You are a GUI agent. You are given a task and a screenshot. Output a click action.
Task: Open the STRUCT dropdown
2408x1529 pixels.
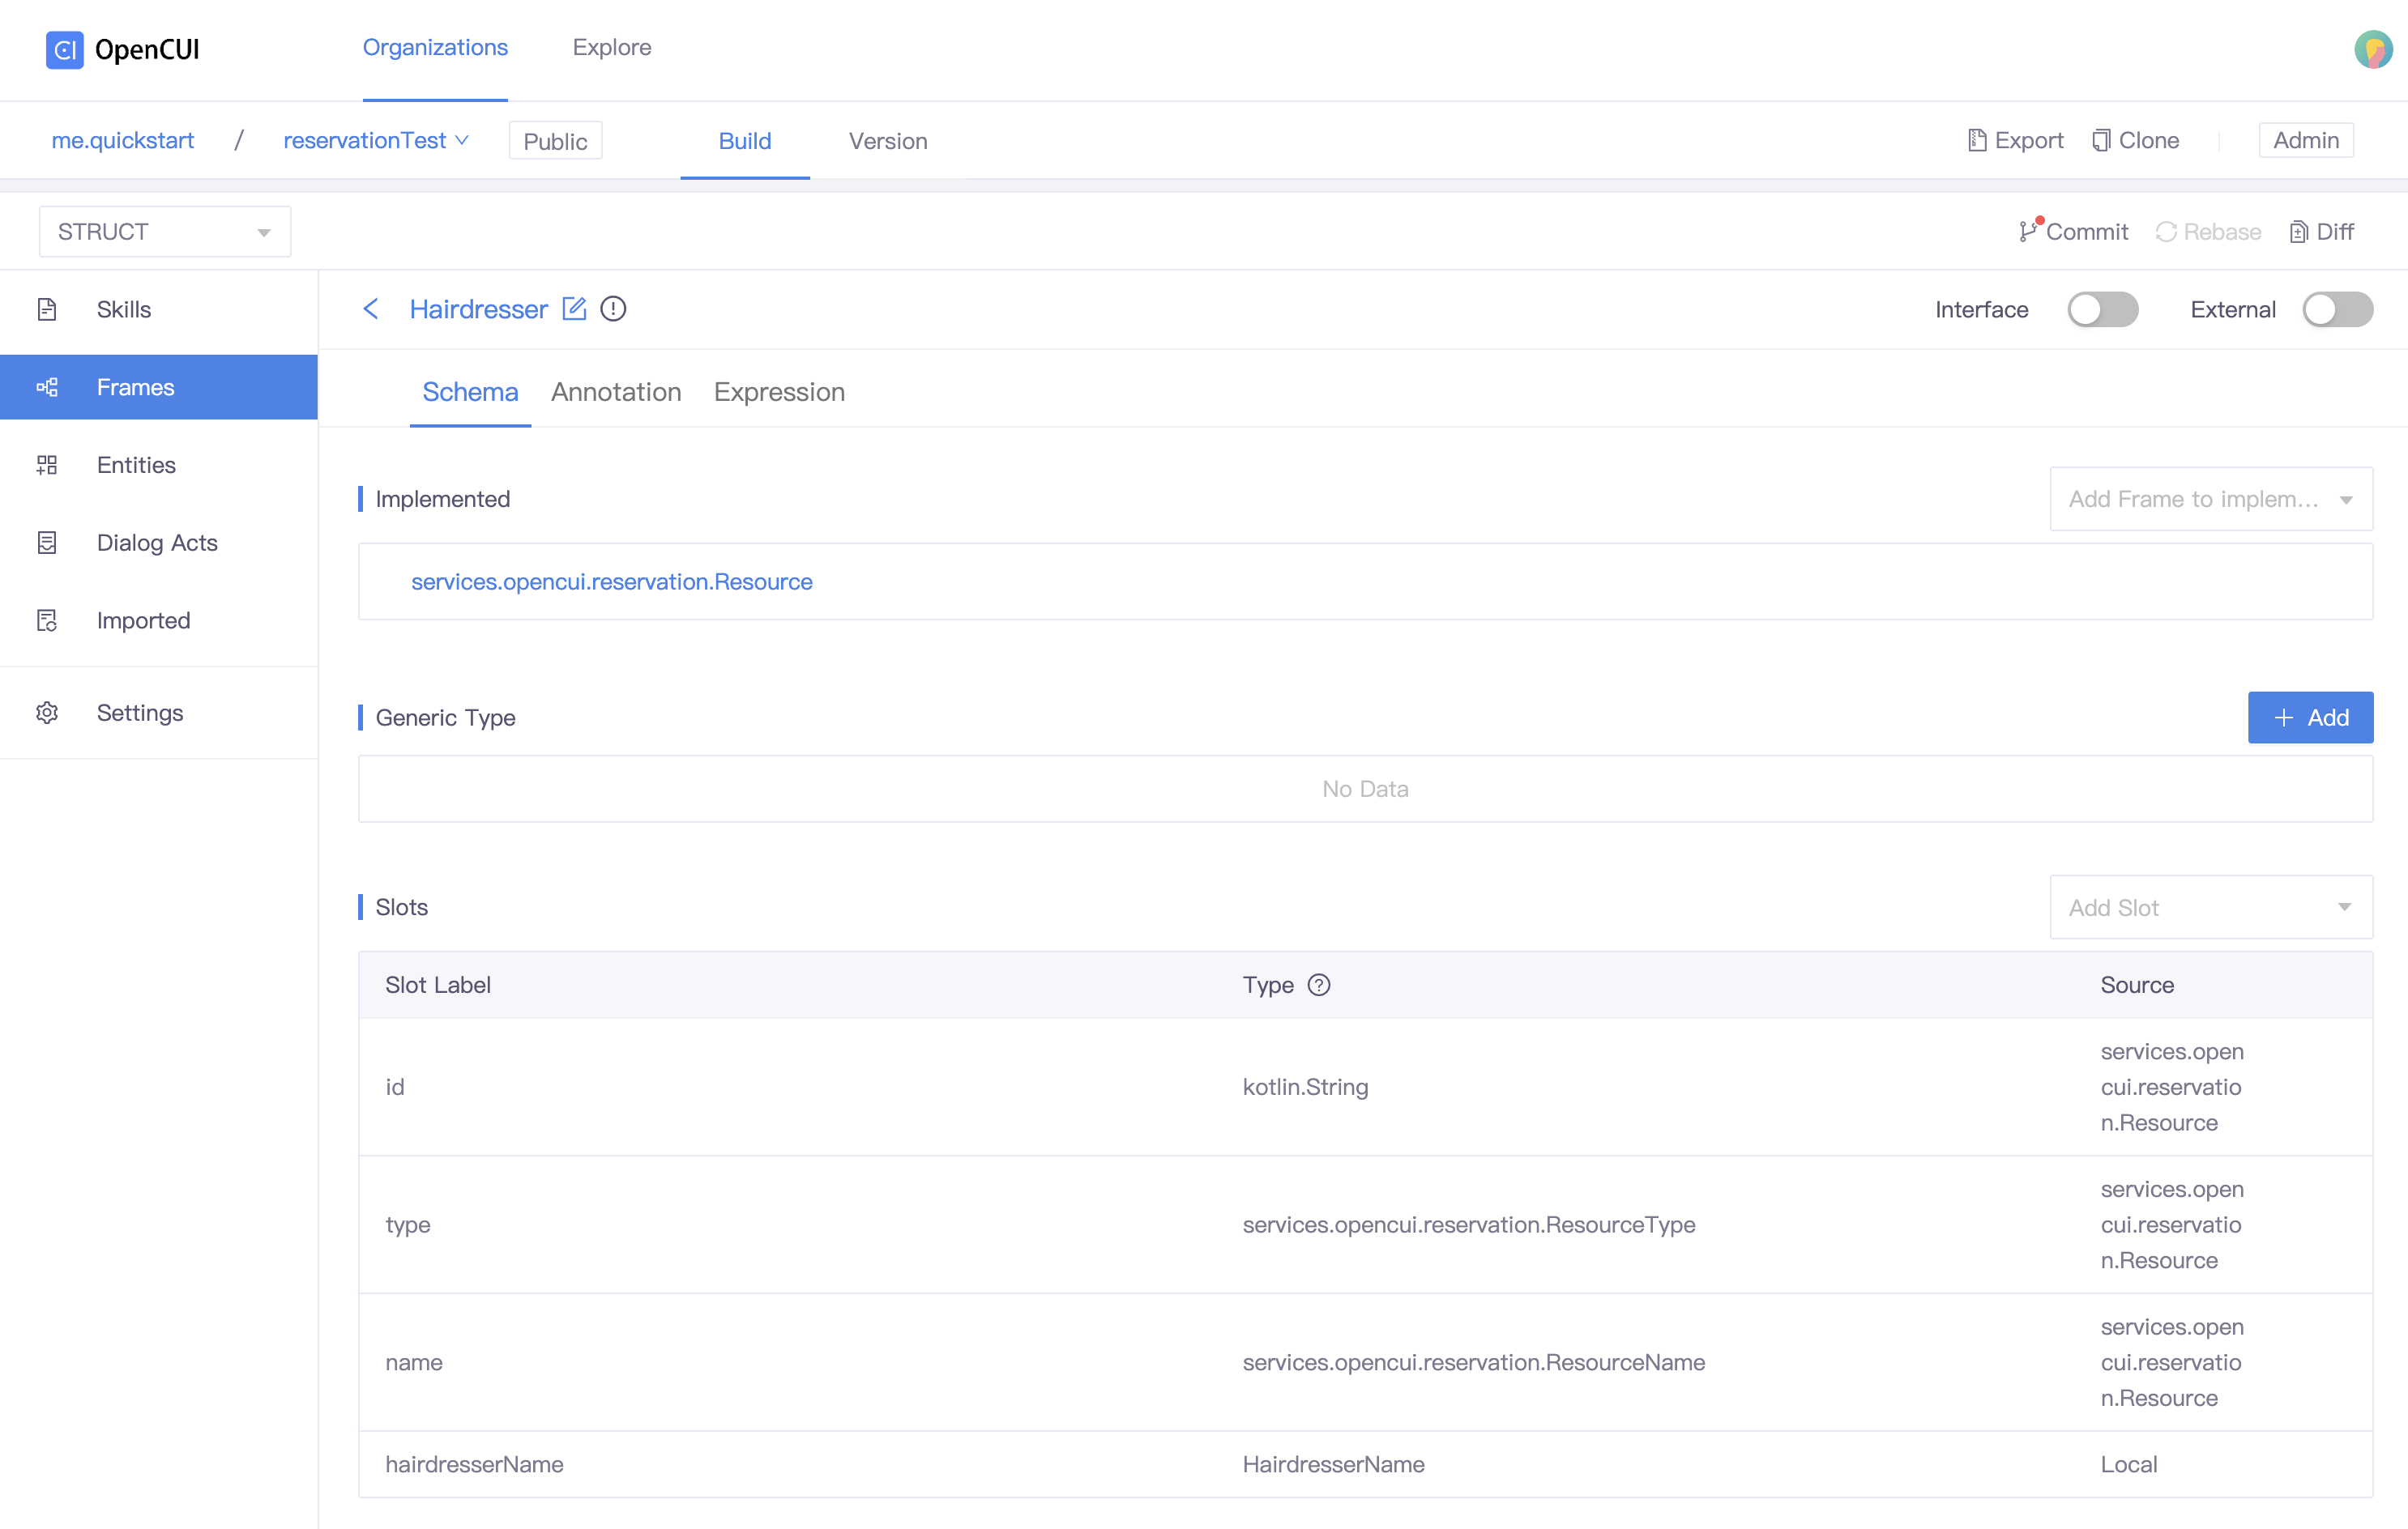point(165,231)
